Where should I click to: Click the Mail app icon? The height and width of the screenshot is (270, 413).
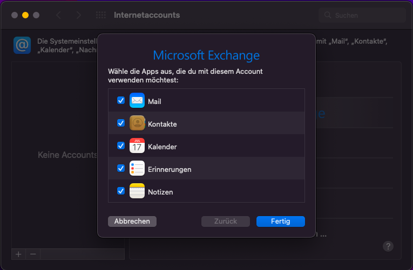(x=137, y=100)
